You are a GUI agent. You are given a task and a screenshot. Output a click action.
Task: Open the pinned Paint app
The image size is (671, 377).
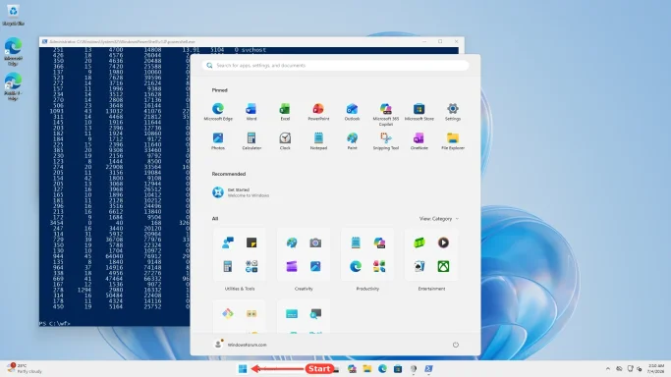pos(352,140)
